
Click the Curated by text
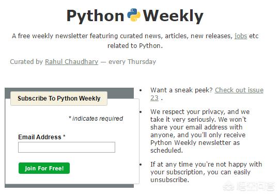coord(26,62)
